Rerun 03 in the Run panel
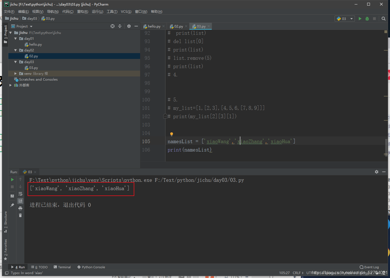Viewport: 390px width, 278px height. click(12, 180)
